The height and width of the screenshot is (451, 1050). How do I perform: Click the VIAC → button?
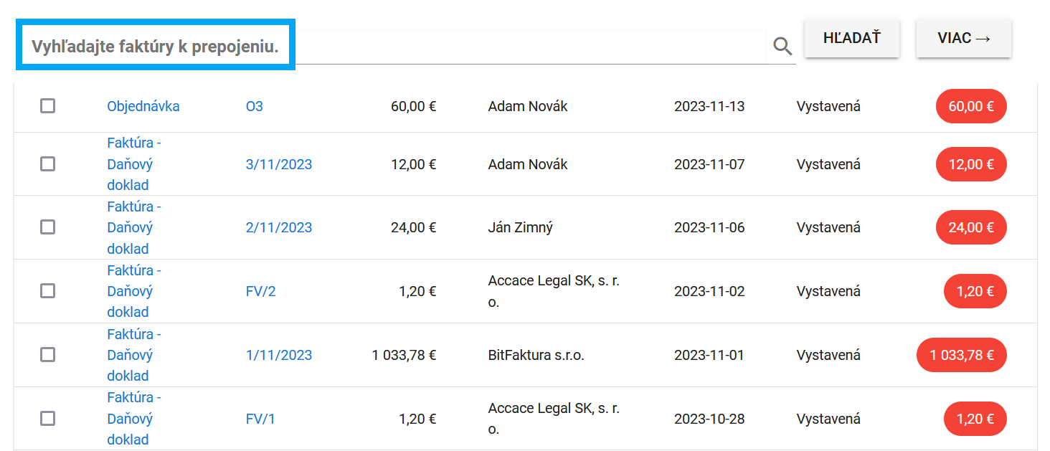963,38
